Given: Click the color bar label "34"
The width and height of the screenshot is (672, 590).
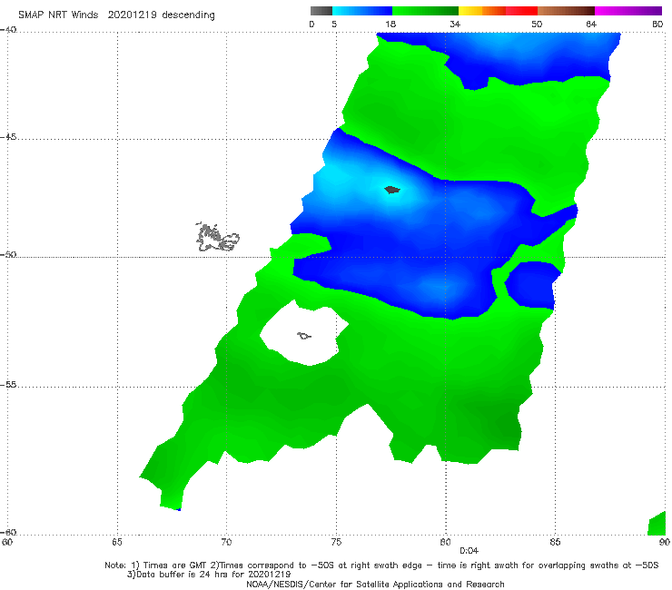Looking at the screenshot, I should [x=455, y=25].
